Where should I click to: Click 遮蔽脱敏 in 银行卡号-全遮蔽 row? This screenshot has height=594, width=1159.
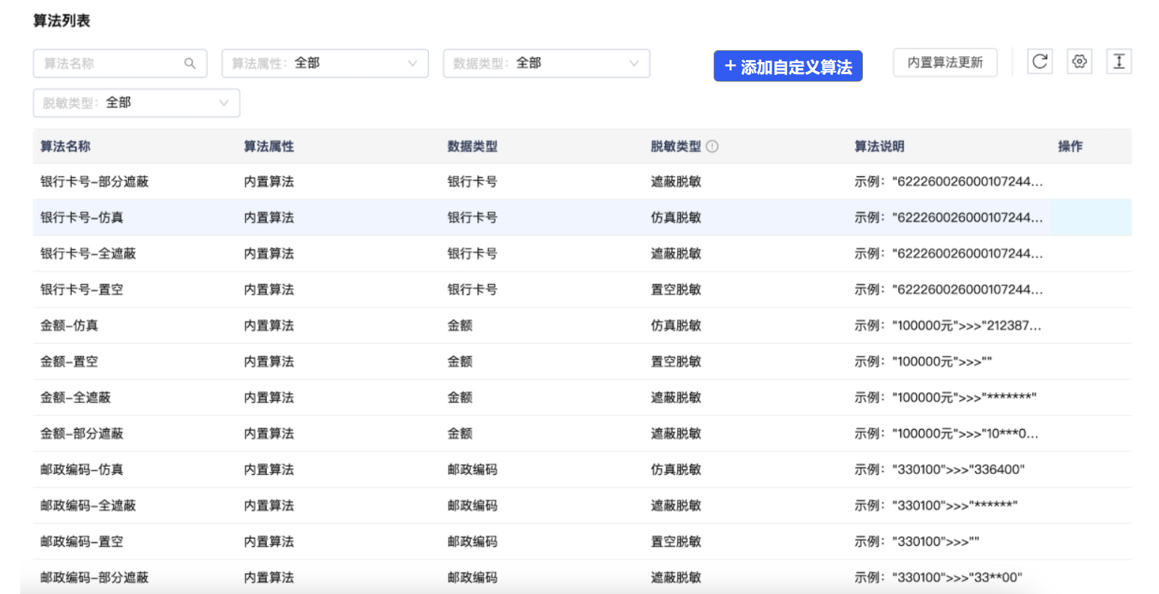pos(676,254)
